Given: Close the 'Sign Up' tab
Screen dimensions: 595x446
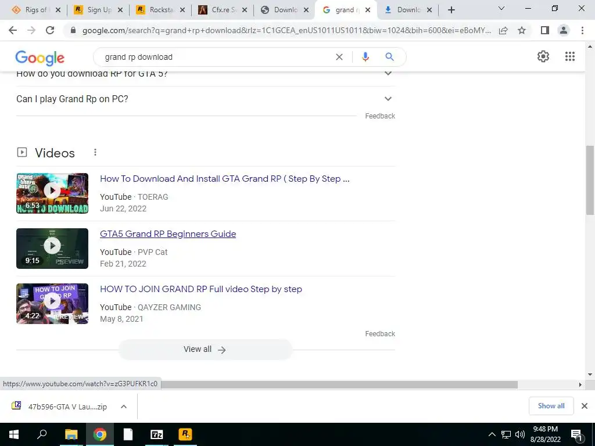Looking at the screenshot, I should pos(120,10).
